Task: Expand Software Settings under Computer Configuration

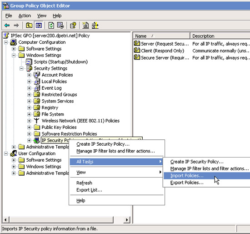Action: click(x=14, y=49)
